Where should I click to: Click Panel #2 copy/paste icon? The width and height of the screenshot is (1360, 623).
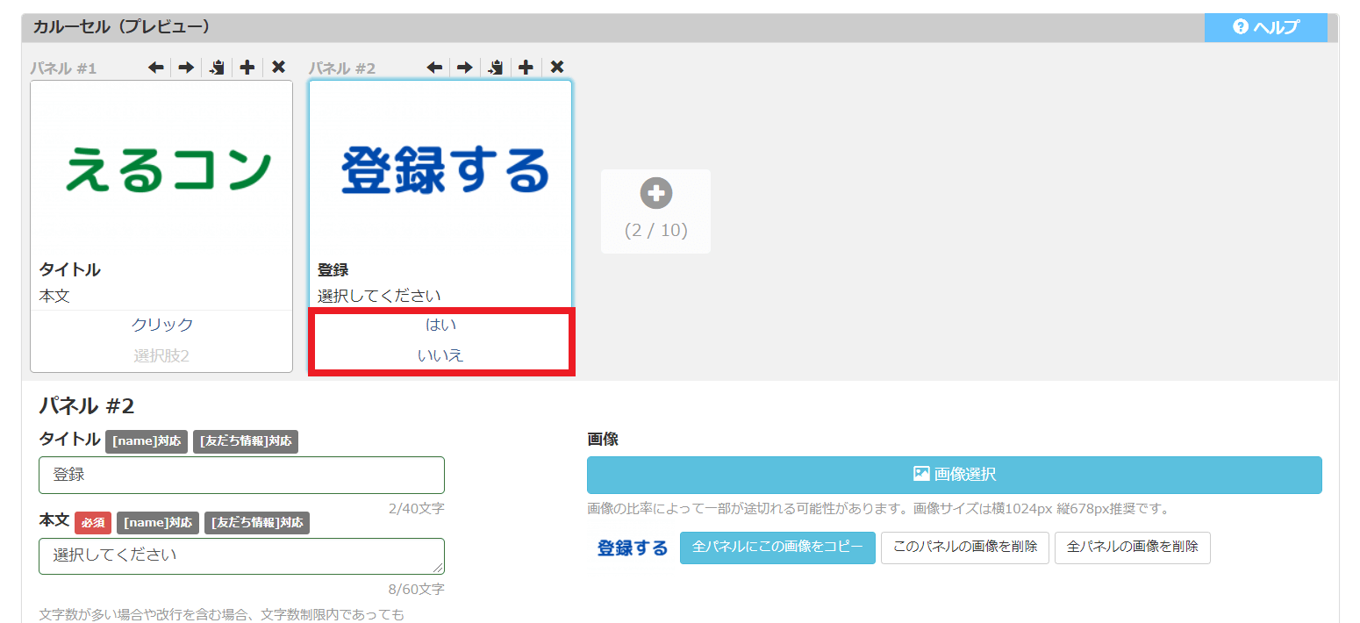[496, 68]
